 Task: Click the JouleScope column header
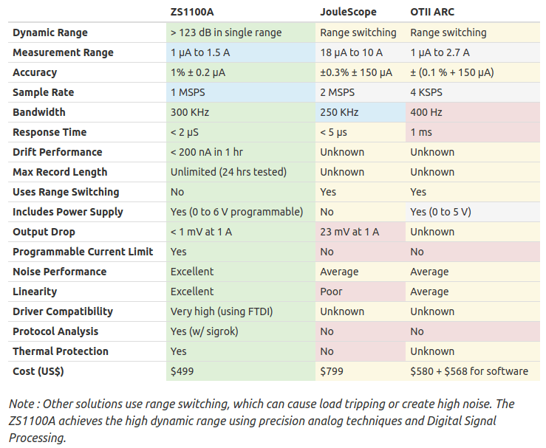pos(348,12)
